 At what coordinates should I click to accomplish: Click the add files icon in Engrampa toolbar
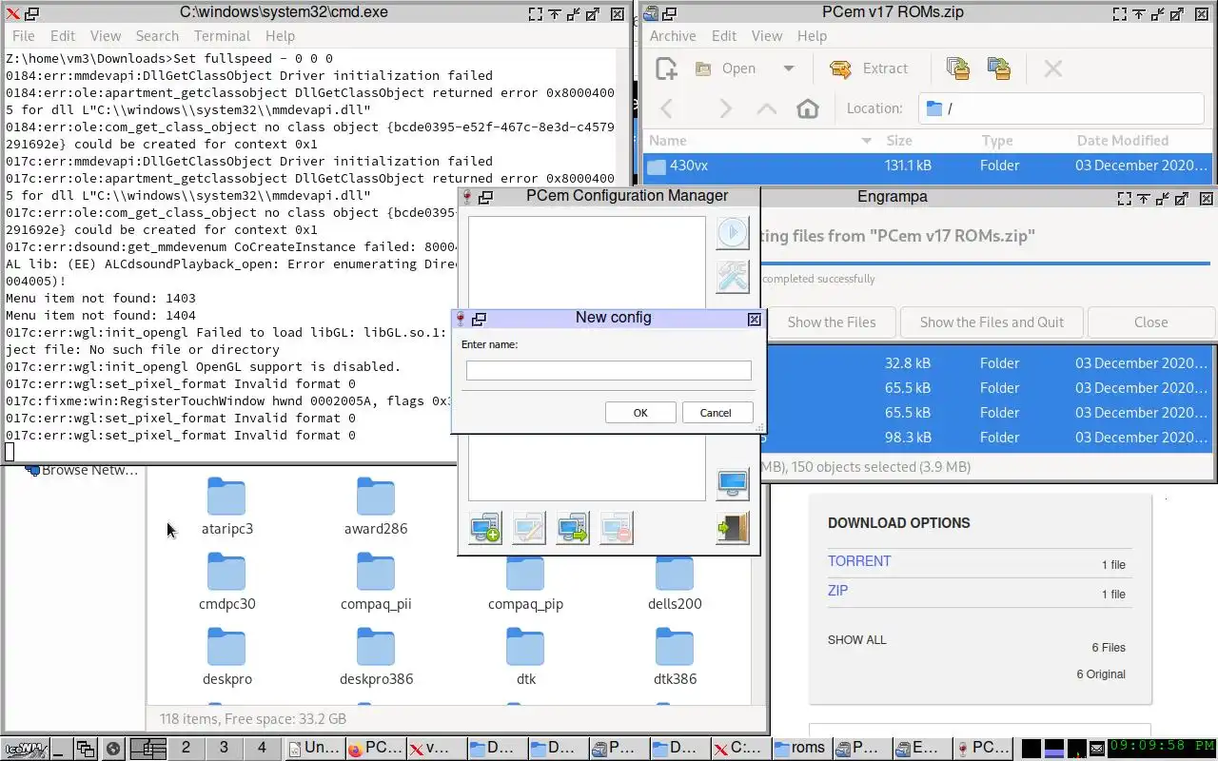tap(957, 68)
